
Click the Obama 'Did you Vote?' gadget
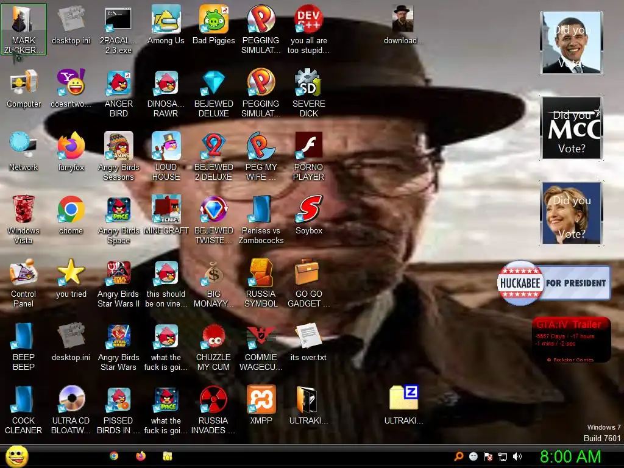[572, 43]
